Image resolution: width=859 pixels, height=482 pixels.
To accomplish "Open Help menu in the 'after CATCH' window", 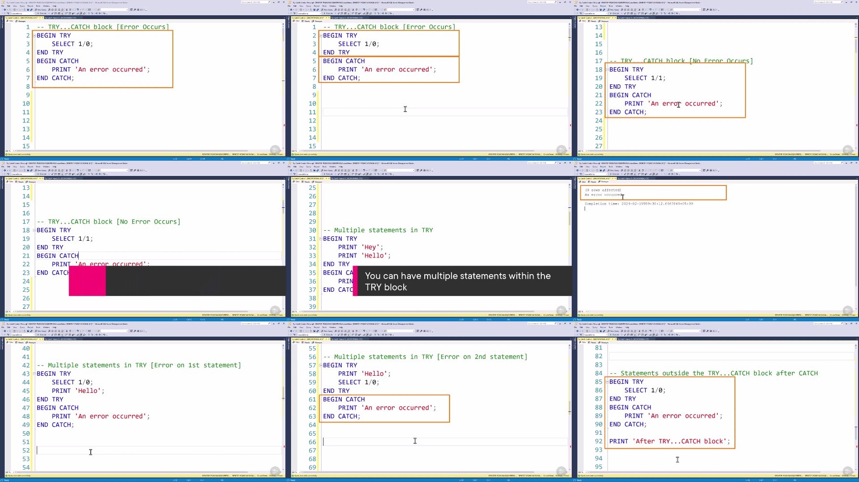I will [x=627, y=327].
